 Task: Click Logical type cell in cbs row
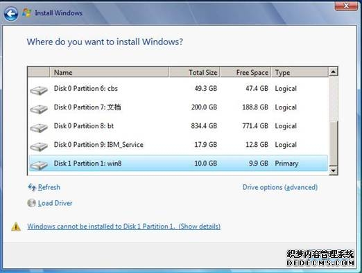tap(286, 89)
